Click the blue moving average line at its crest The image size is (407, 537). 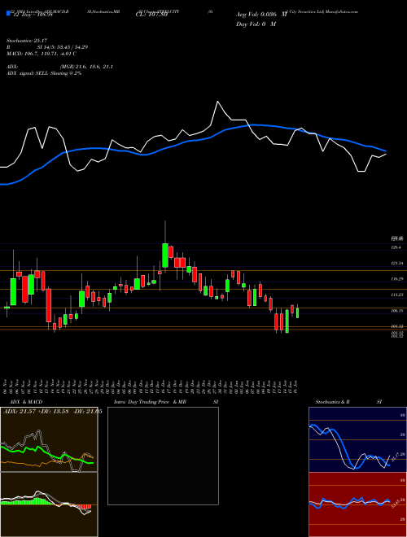point(254,125)
